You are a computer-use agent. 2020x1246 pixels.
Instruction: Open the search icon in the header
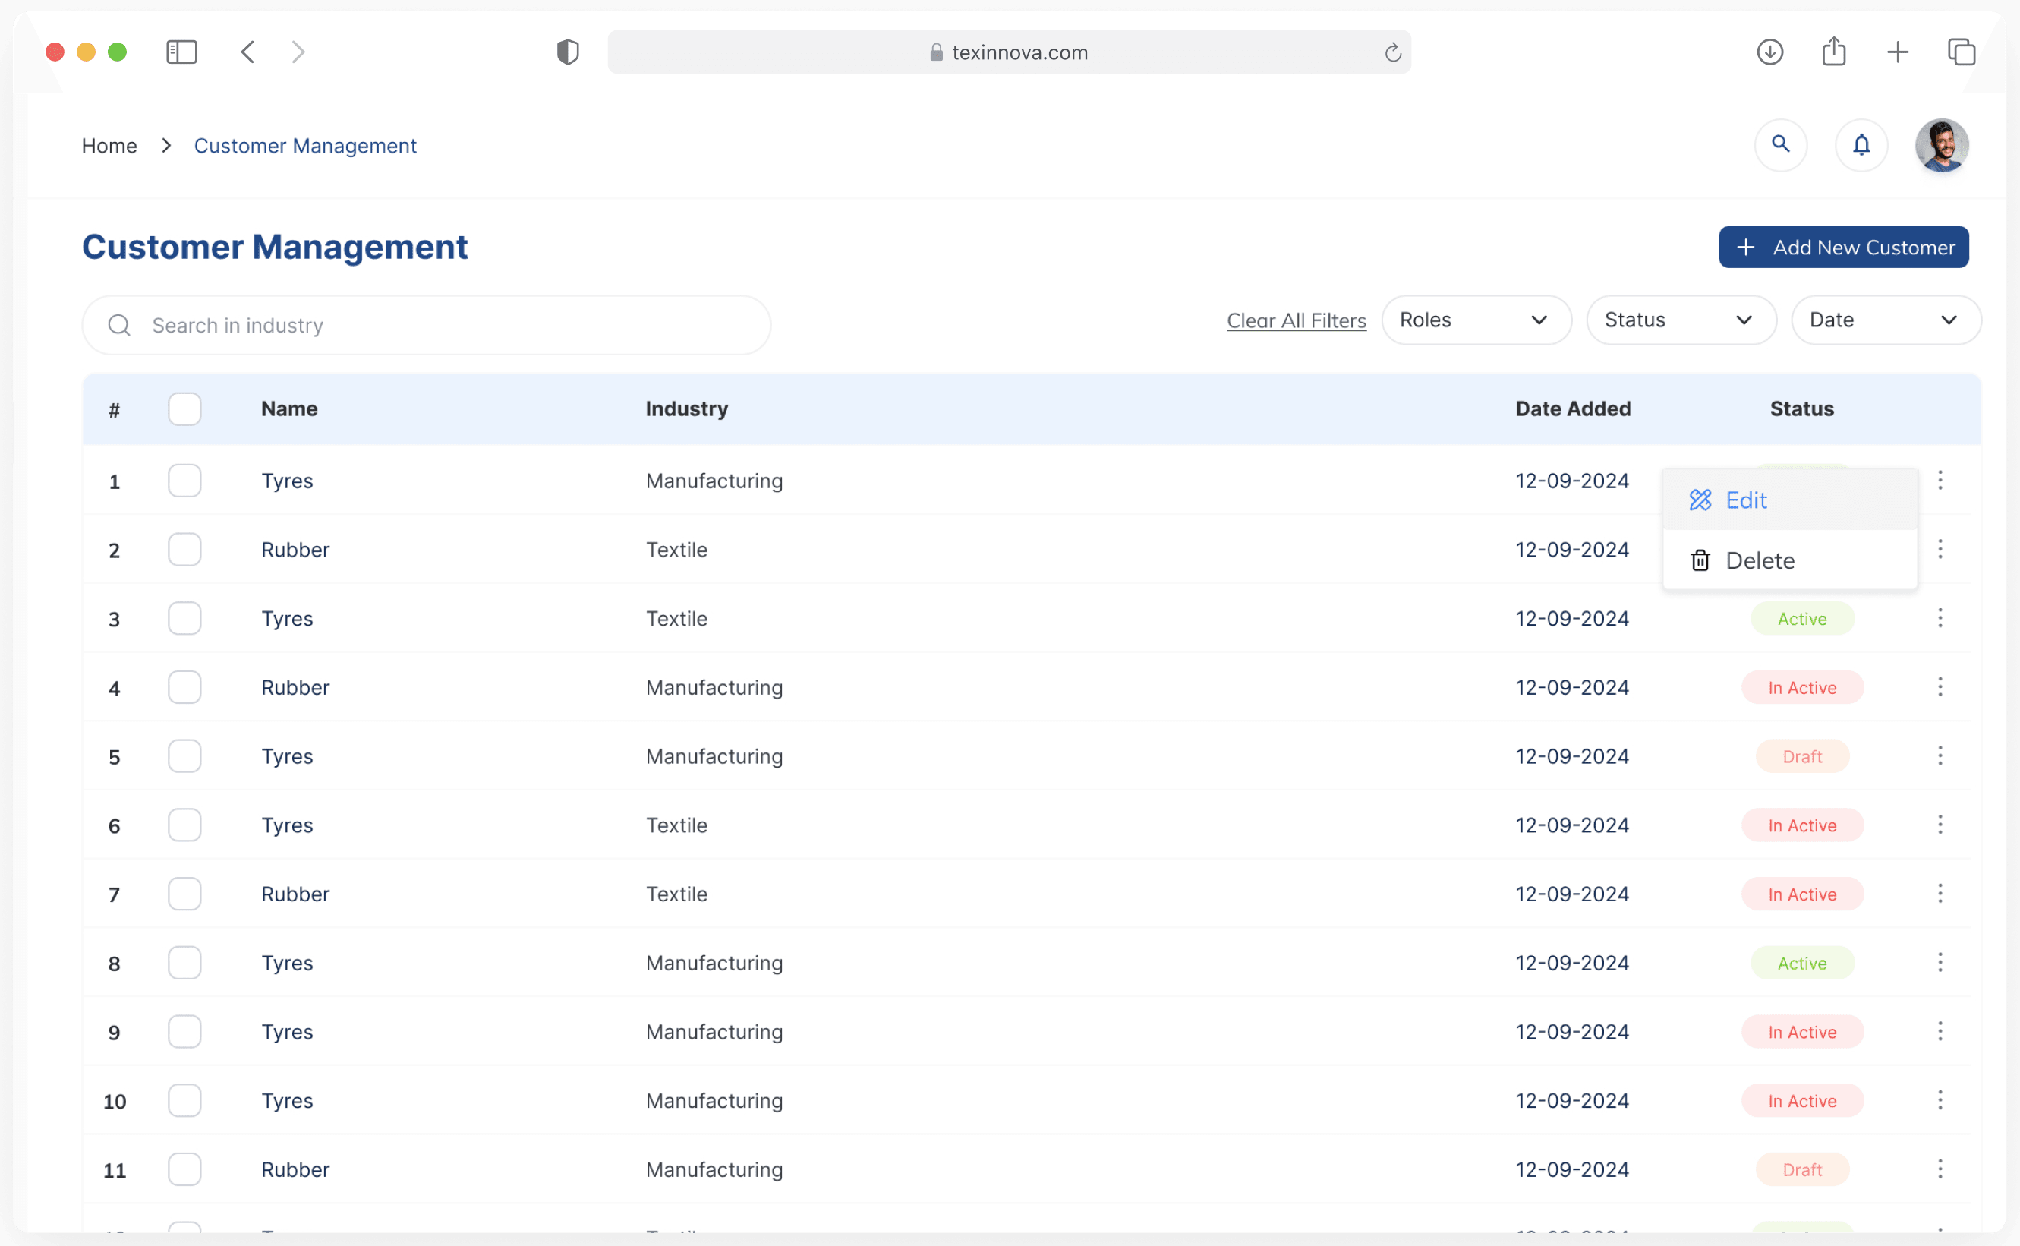pyautogui.click(x=1781, y=145)
